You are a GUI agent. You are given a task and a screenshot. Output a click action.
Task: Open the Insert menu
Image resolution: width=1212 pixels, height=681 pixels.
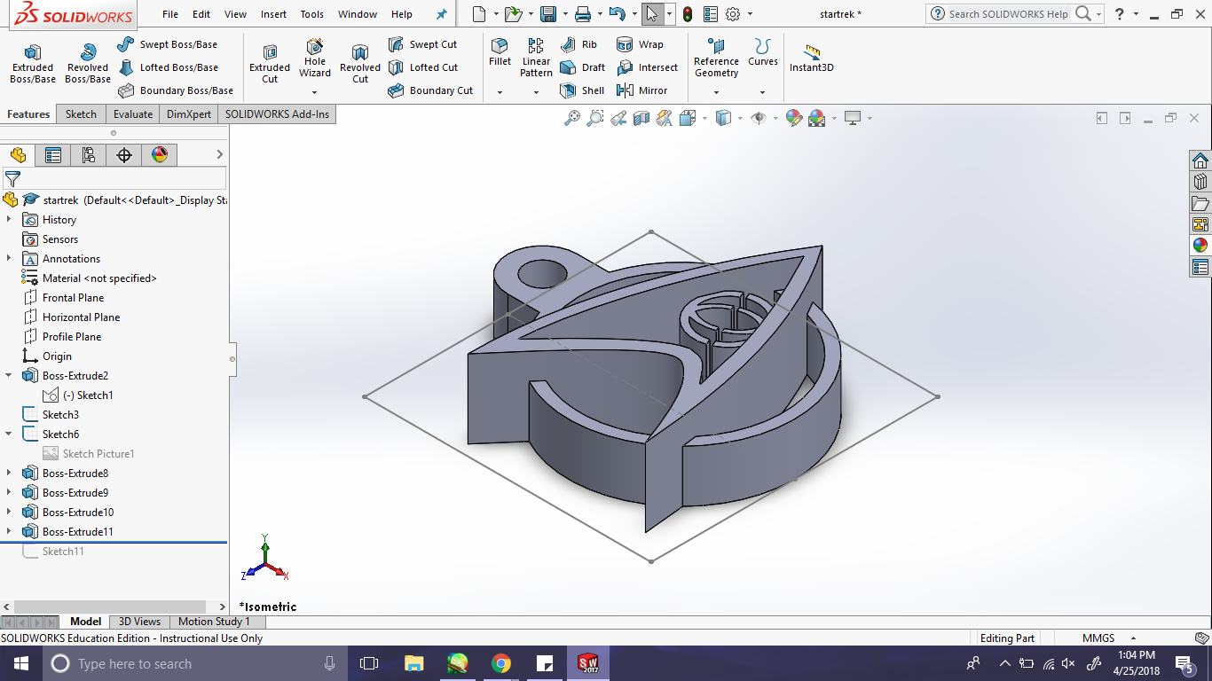(x=273, y=14)
